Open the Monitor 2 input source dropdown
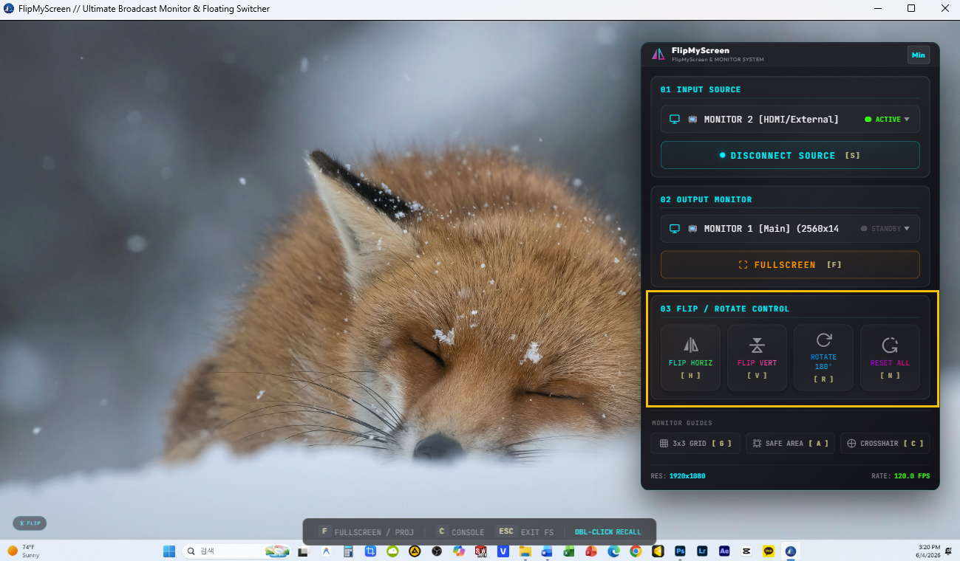 point(790,119)
